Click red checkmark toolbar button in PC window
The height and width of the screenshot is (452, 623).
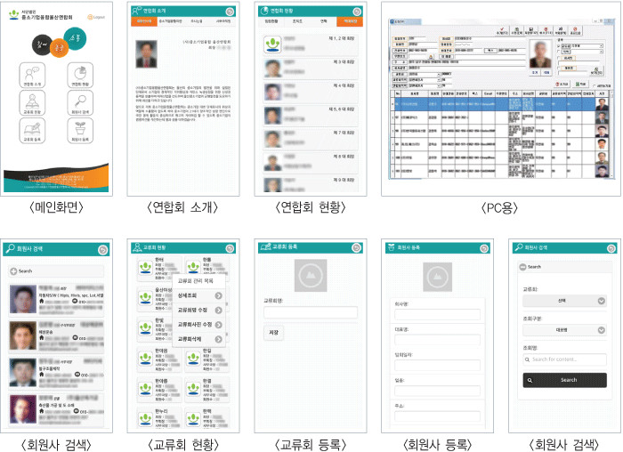pos(502,31)
